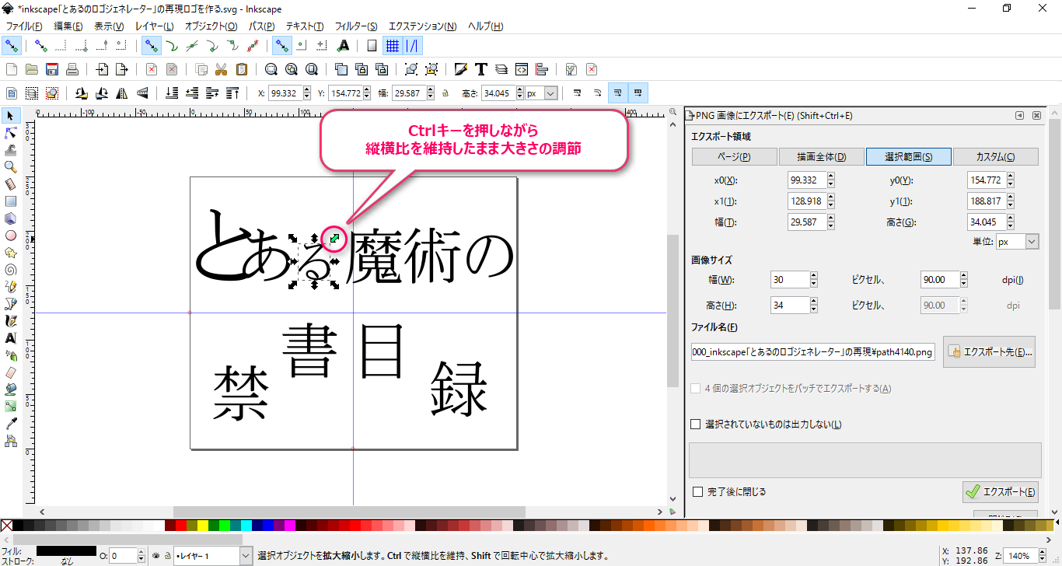Toggle snapping master button
Image resolution: width=1062 pixels, height=566 pixels.
click(x=12, y=45)
